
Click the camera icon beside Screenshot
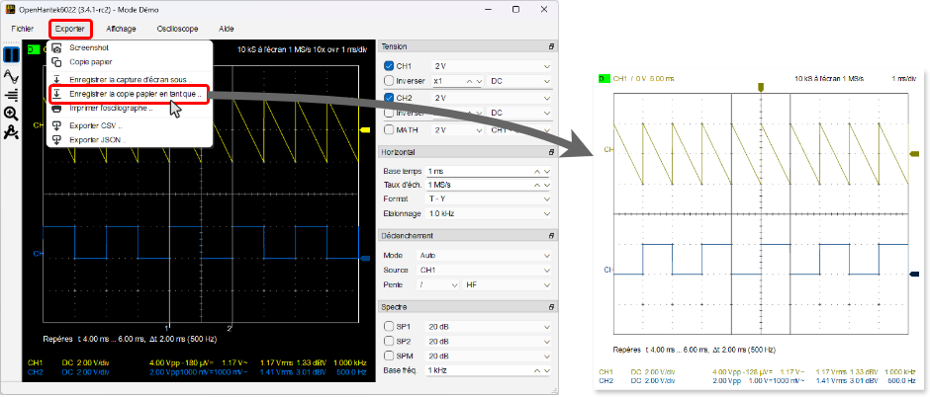pos(57,48)
